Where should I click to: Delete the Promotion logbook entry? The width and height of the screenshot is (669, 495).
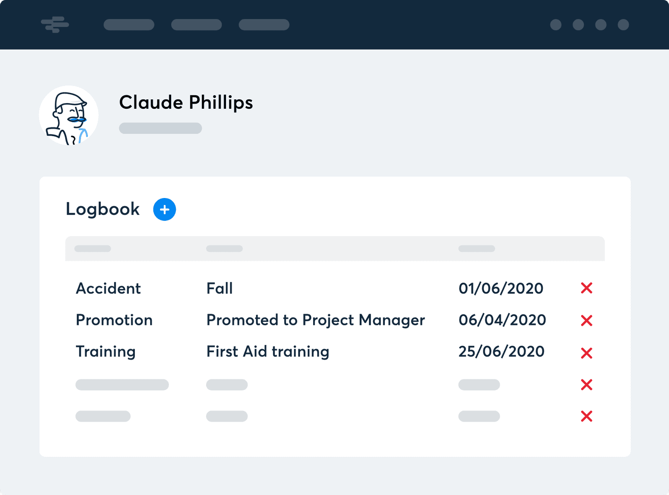[x=587, y=320]
